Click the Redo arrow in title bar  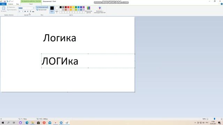(10, 1)
